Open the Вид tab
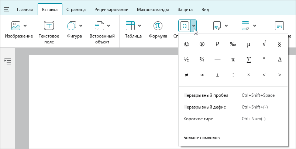 tap(205, 10)
